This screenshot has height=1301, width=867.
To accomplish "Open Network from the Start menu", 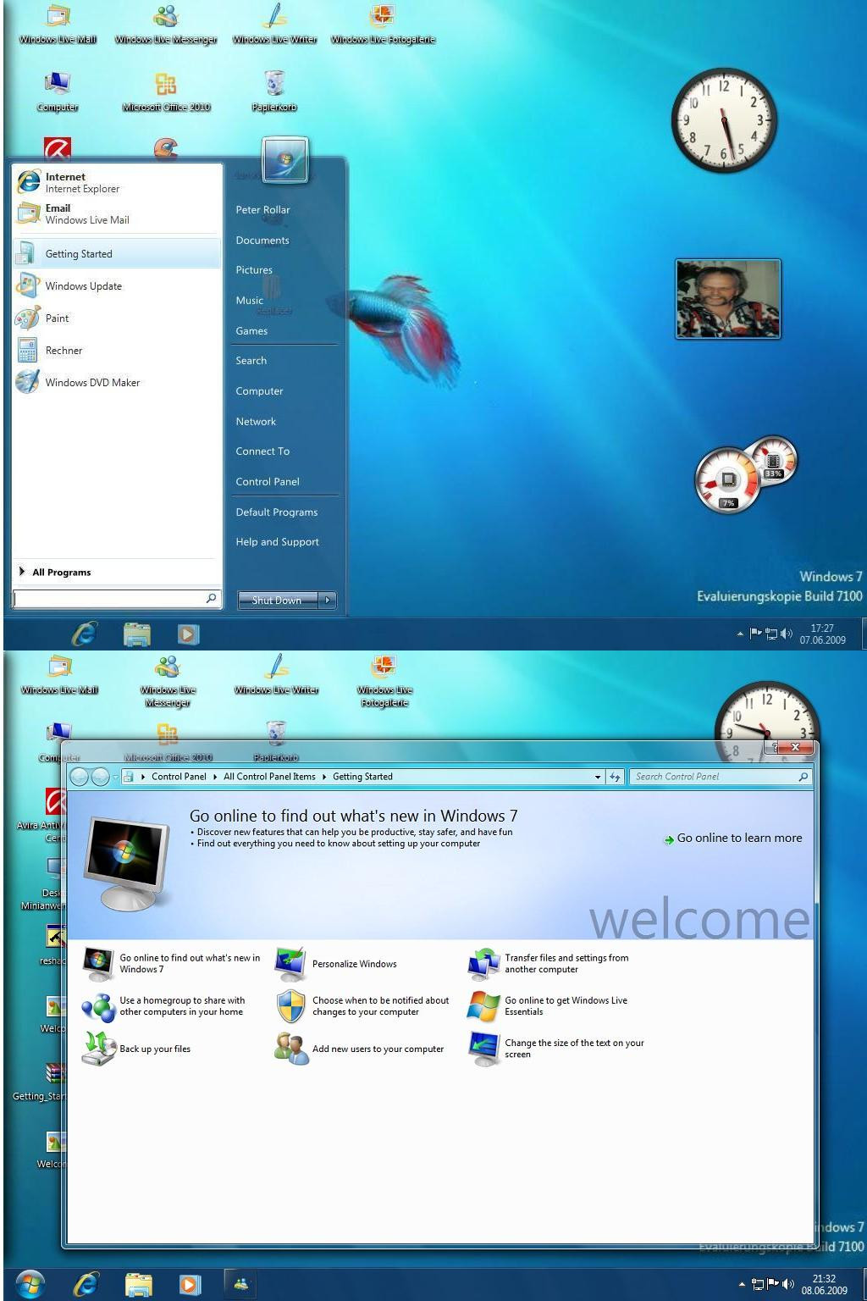I will click(256, 422).
